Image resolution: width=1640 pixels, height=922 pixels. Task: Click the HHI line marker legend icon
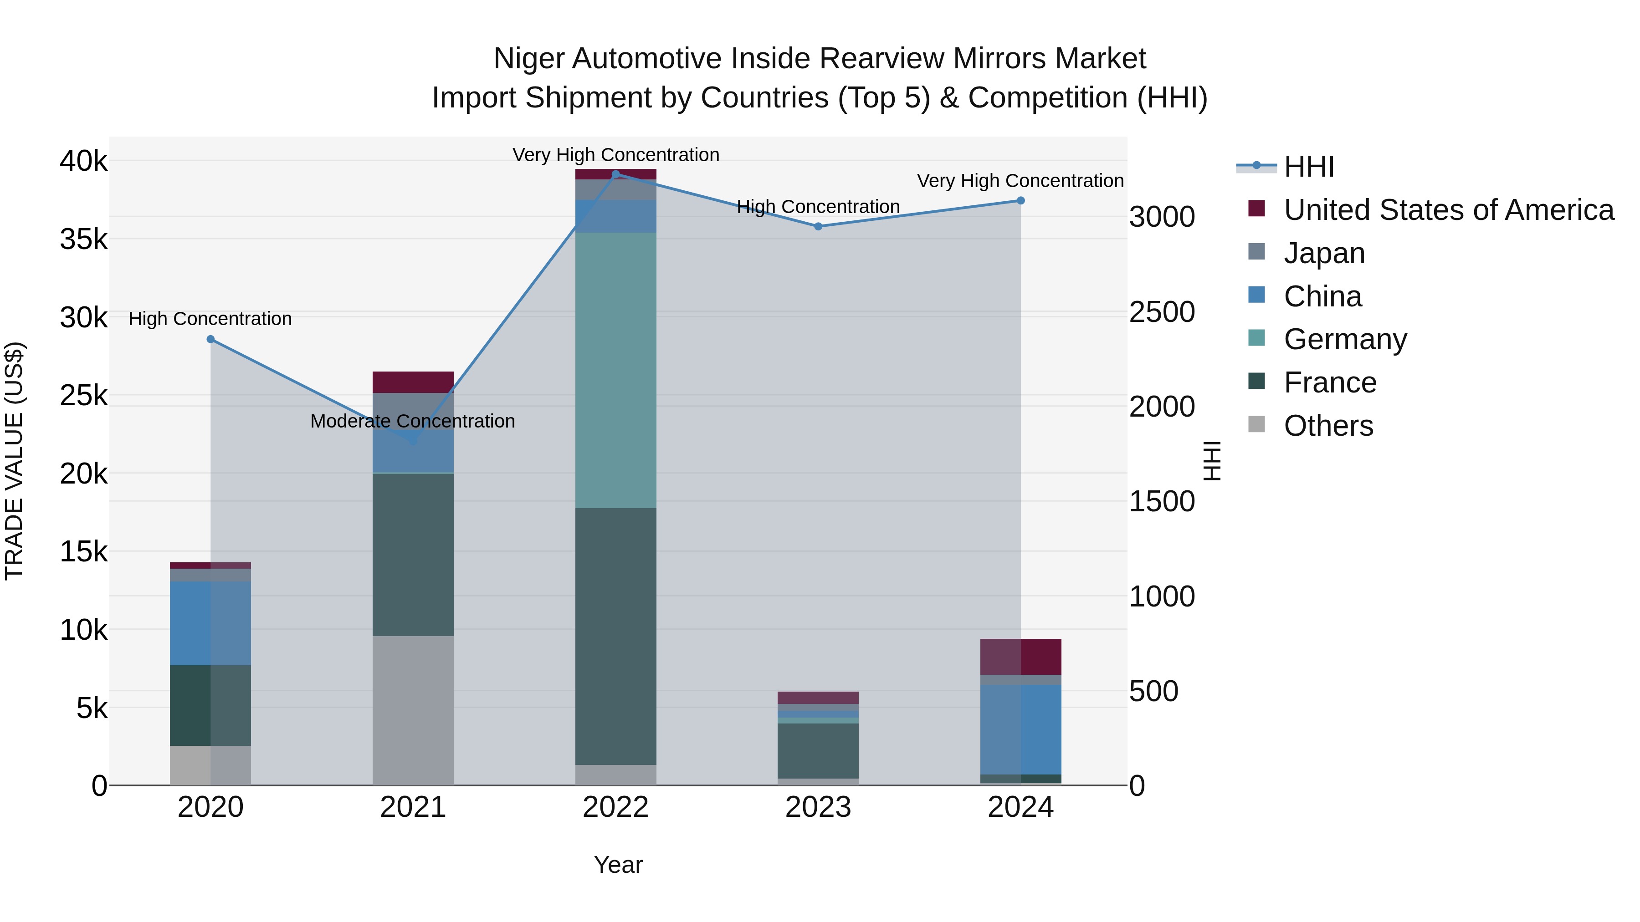click(x=1256, y=165)
